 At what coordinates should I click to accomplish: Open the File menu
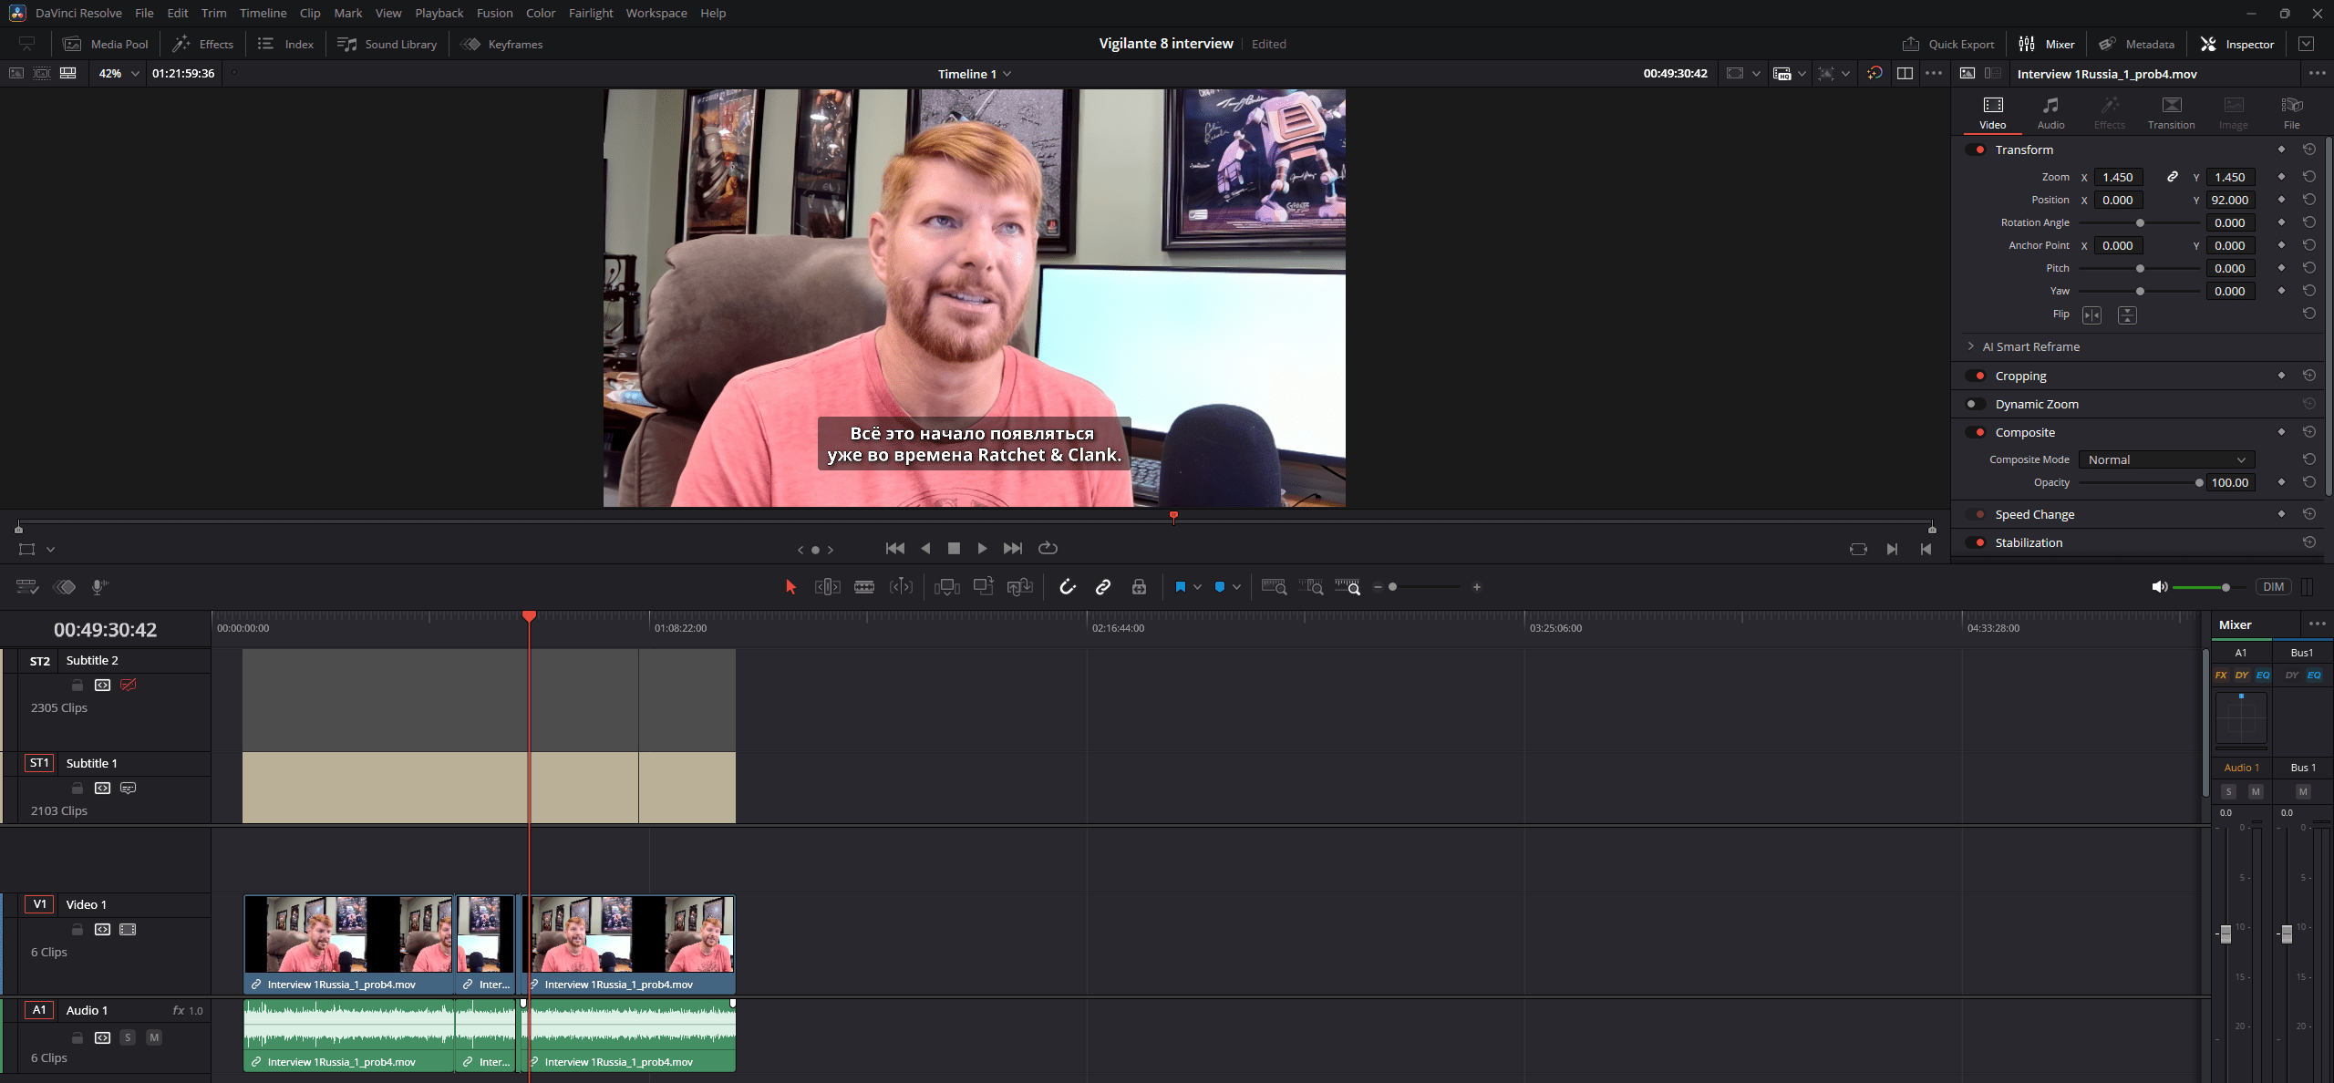(144, 13)
